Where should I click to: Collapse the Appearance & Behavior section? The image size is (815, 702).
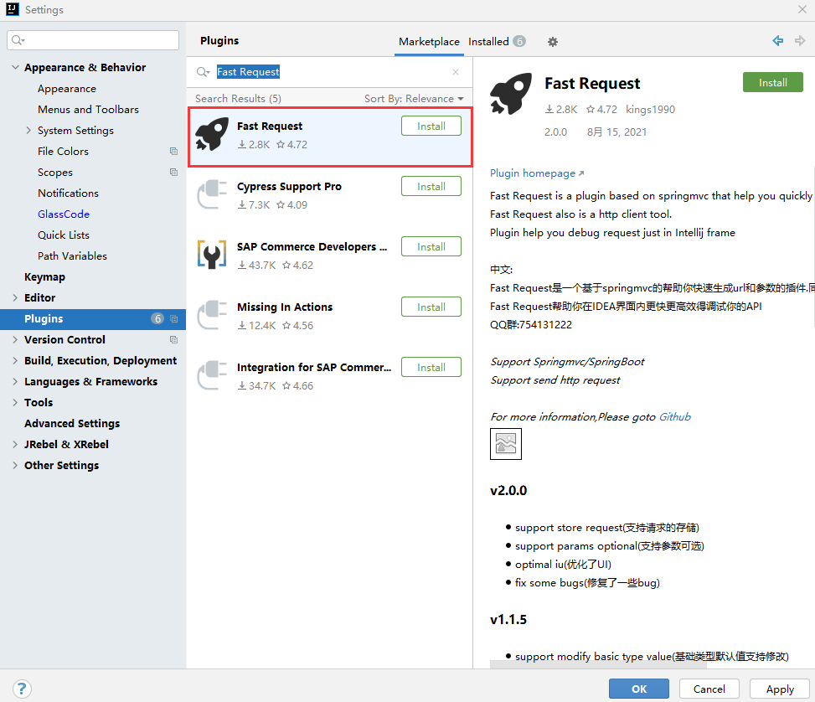pos(14,67)
